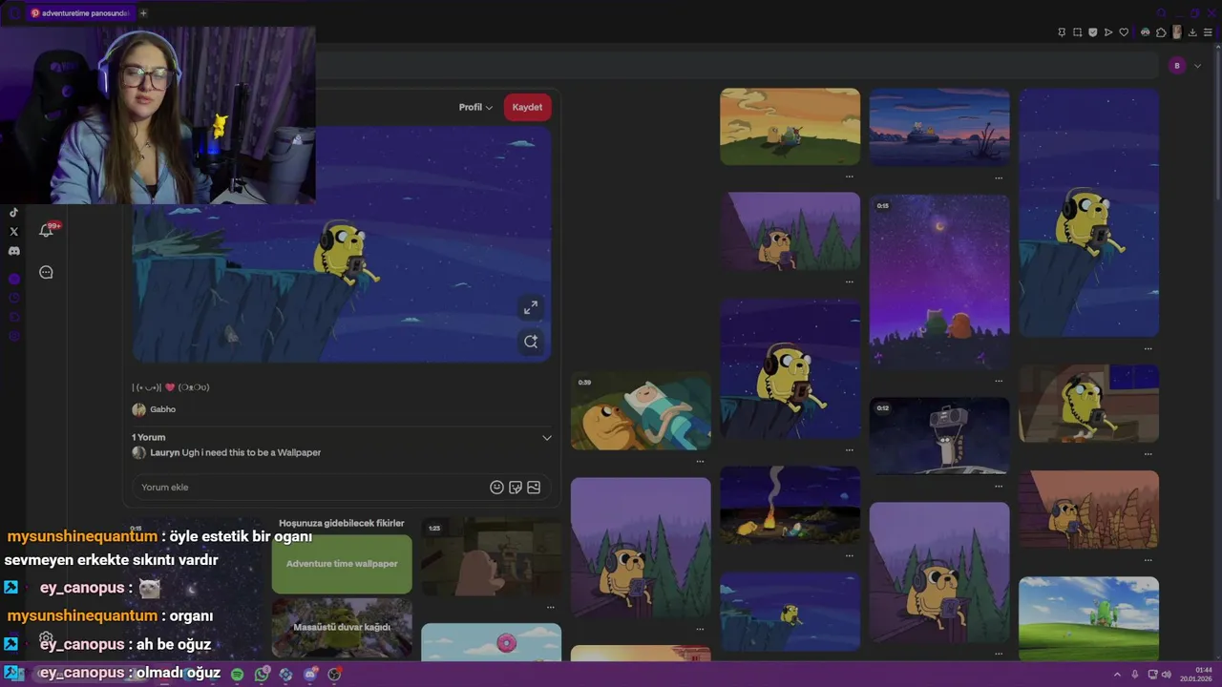
Task: Save the pin with Kaydet button
Action: pos(527,107)
